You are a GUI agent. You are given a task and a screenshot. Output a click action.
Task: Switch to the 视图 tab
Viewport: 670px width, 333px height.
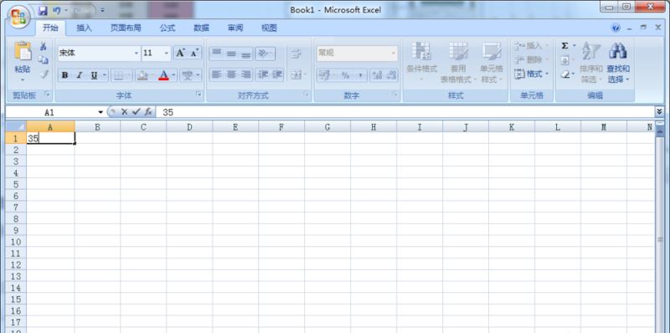(x=269, y=28)
